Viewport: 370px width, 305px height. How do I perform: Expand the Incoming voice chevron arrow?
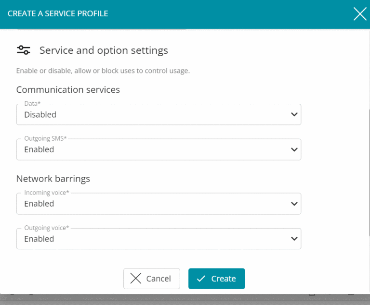[294, 204]
